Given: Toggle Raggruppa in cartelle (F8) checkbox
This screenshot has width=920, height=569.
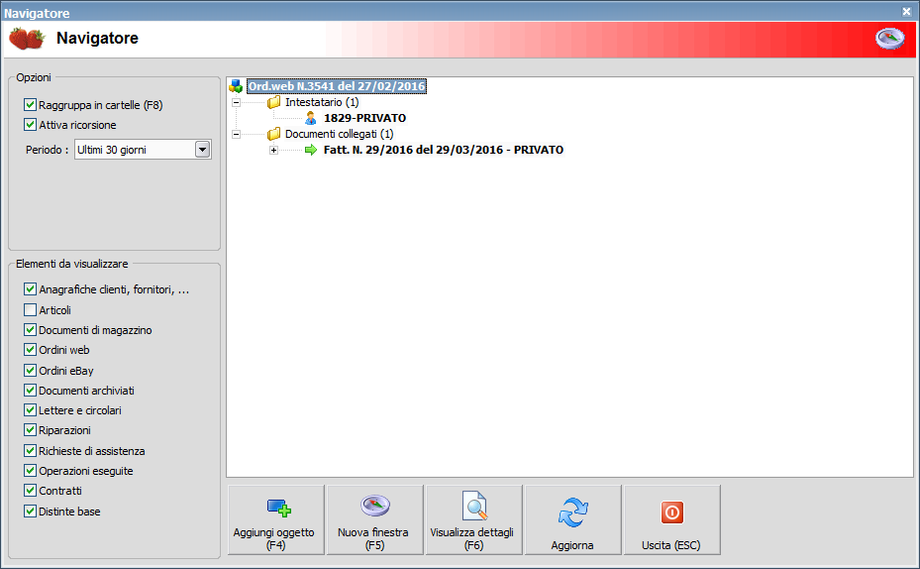Looking at the screenshot, I should click(30, 104).
